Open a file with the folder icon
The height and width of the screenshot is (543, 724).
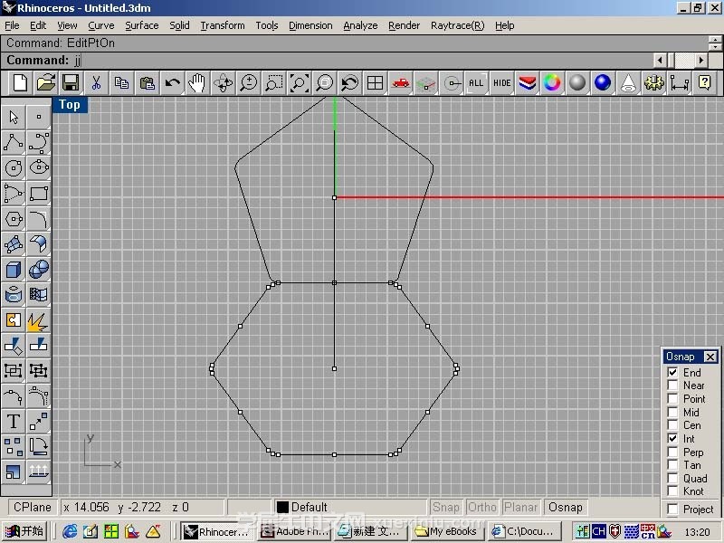pos(46,83)
